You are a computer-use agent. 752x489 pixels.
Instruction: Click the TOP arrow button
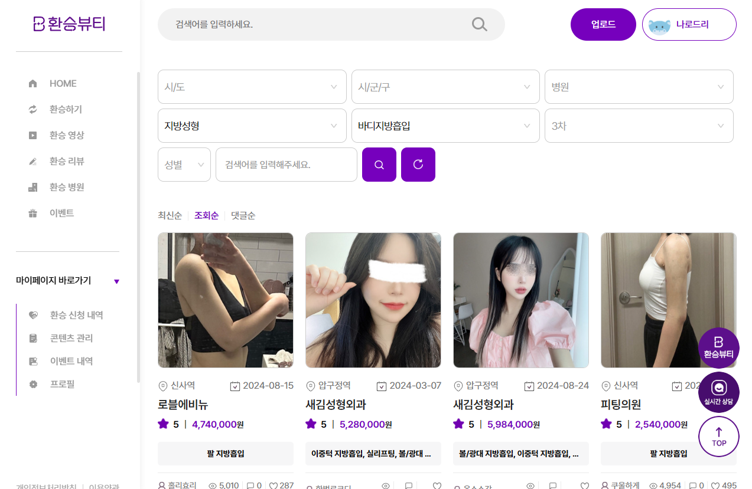tap(719, 437)
